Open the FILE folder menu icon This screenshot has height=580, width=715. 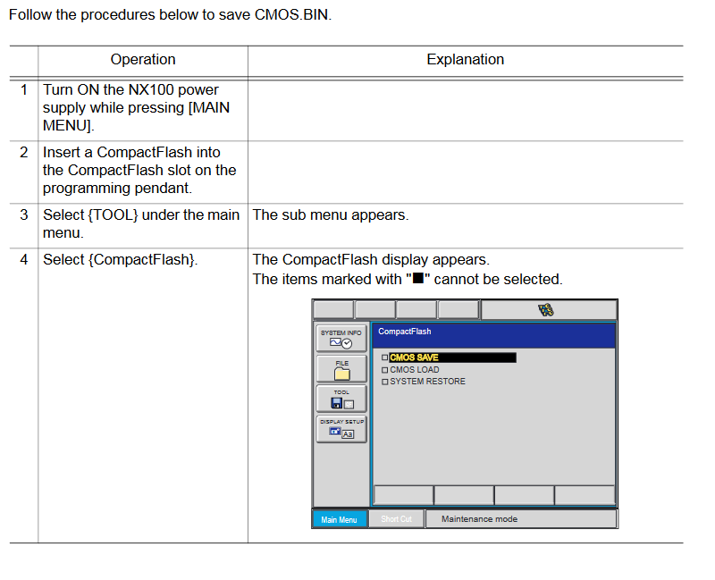pyautogui.click(x=341, y=369)
